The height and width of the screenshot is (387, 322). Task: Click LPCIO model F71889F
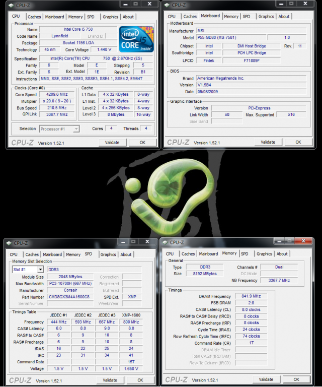click(x=252, y=60)
